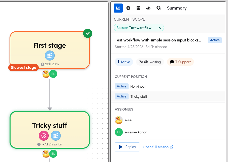Open the support headset tab icon
This screenshot has height=162, width=228.
[158, 8]
